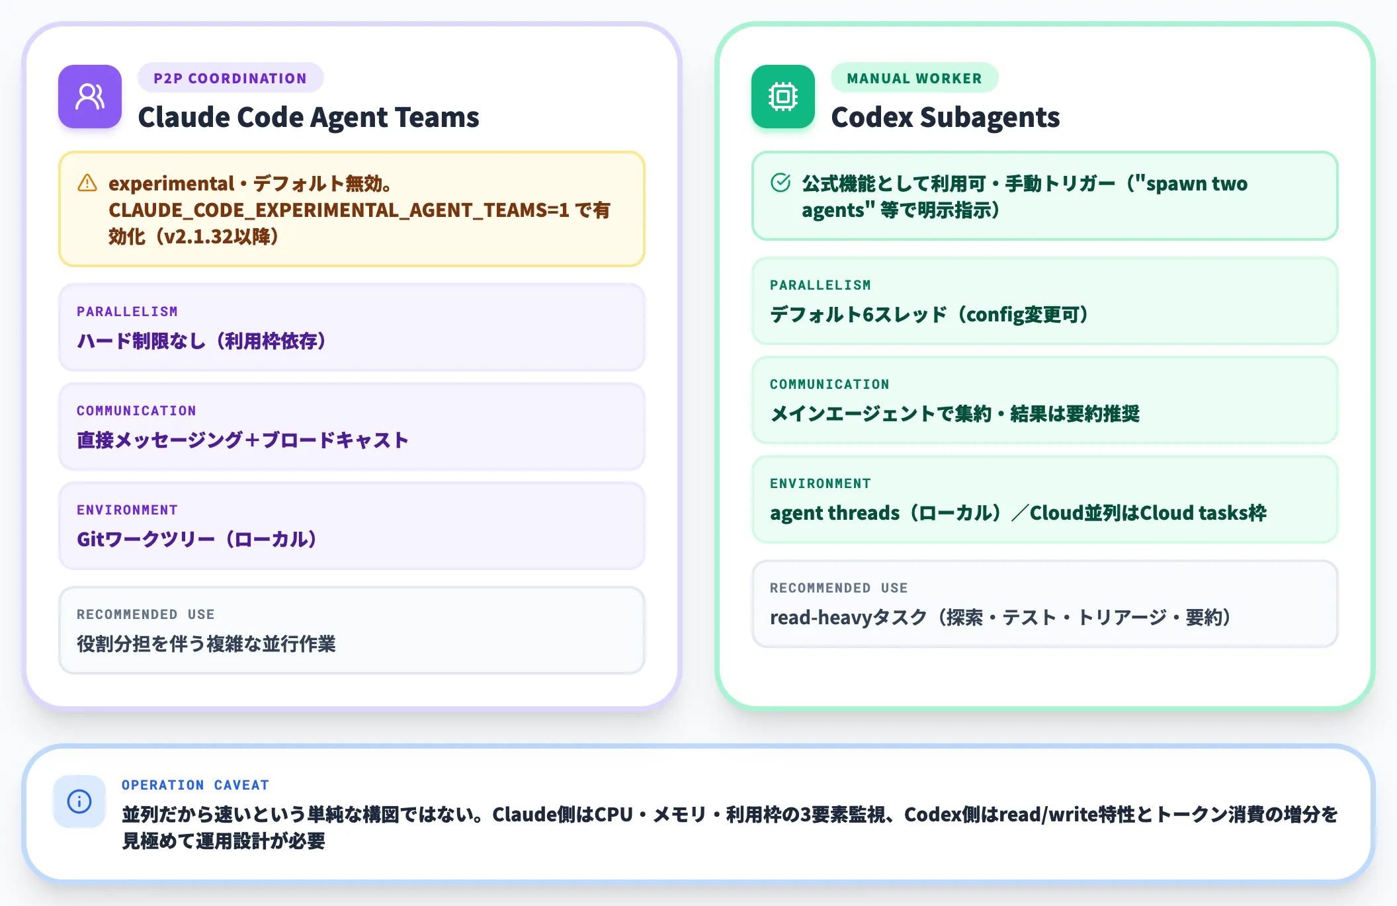Image resolution: width=1397 pixels, height=906 pixels.
Task: Click the blue info icon in caveat
Action: (79, 802)
